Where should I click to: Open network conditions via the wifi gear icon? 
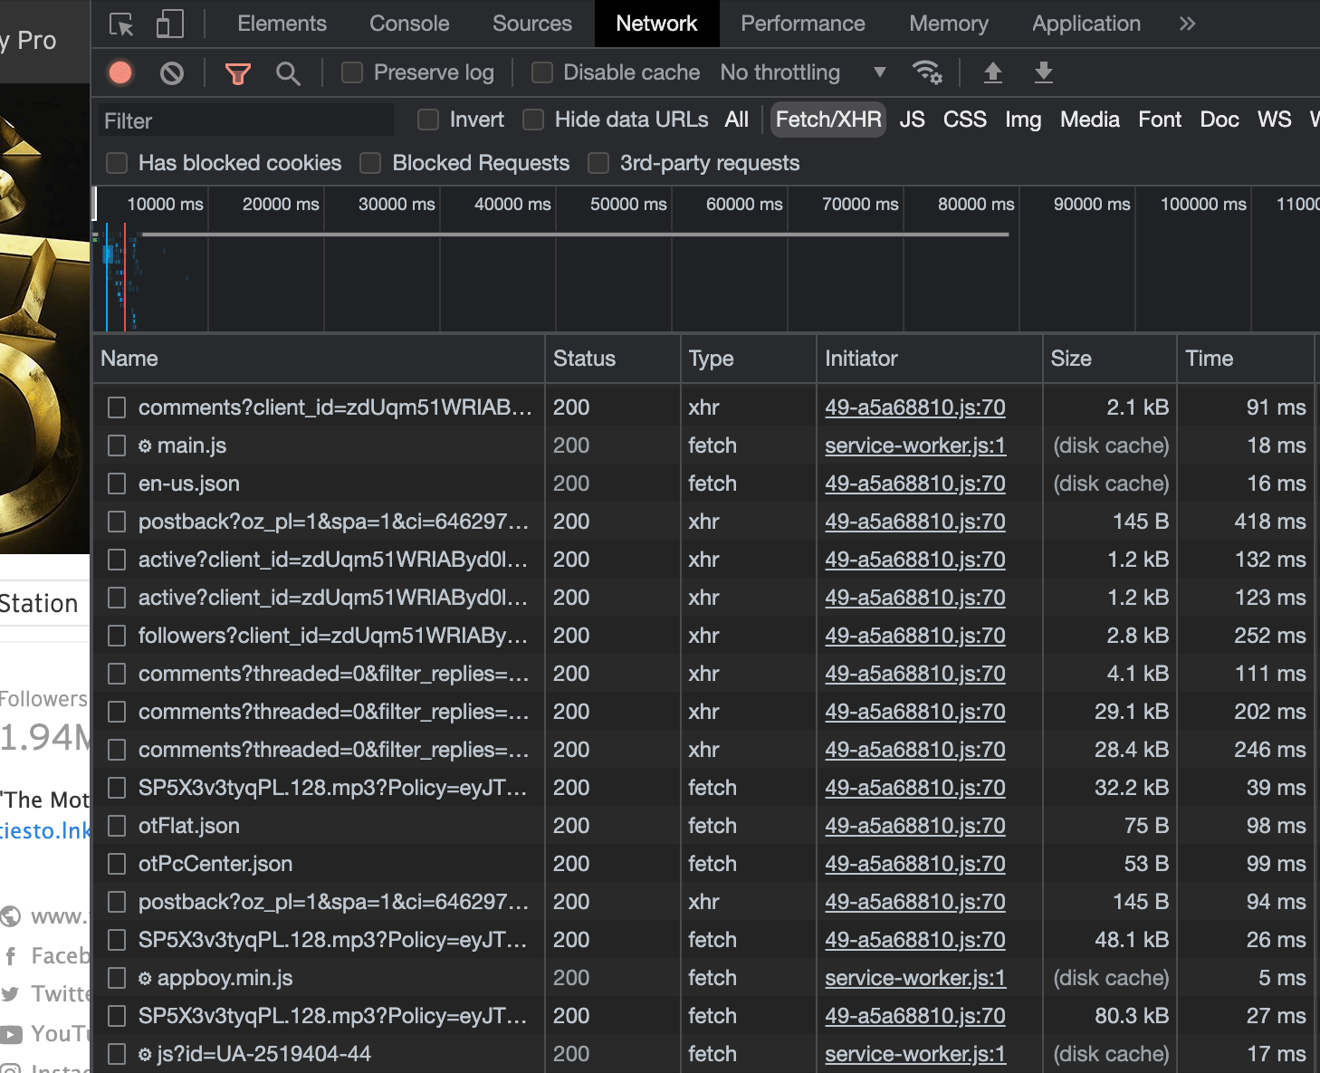(927, 72)
